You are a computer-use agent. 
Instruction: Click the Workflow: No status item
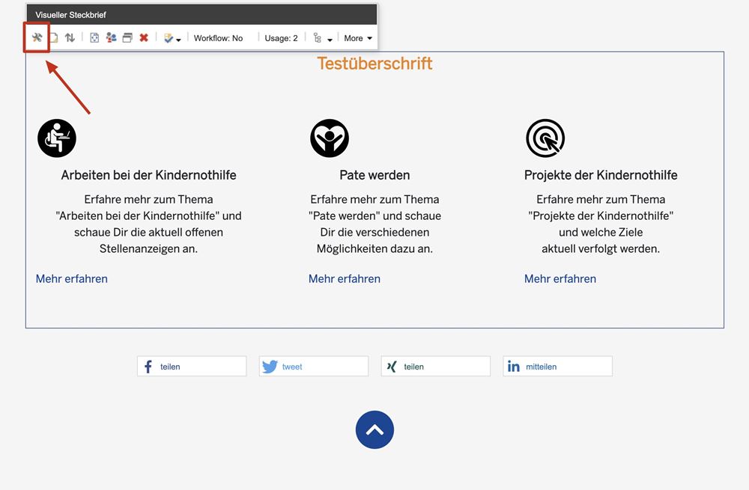(218, 38)
